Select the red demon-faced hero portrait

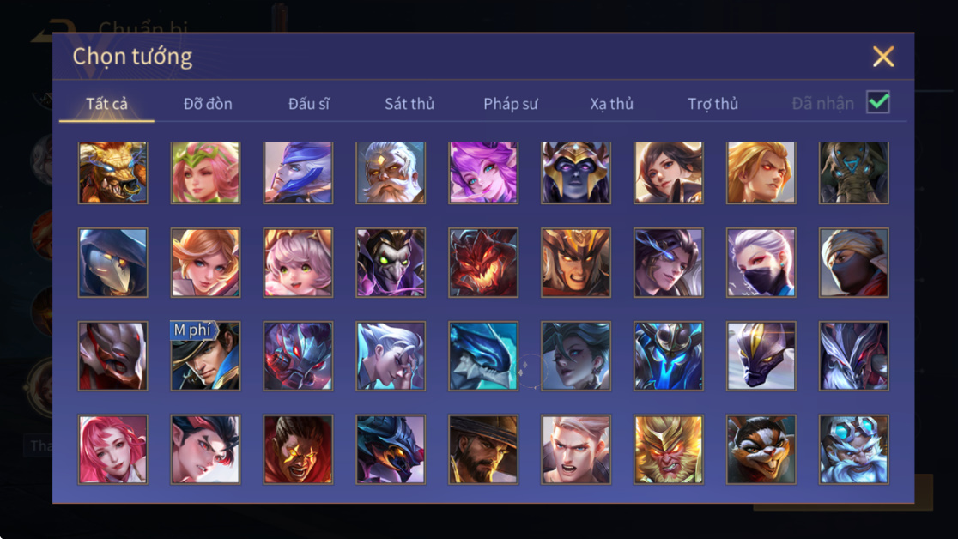[483, 263]
